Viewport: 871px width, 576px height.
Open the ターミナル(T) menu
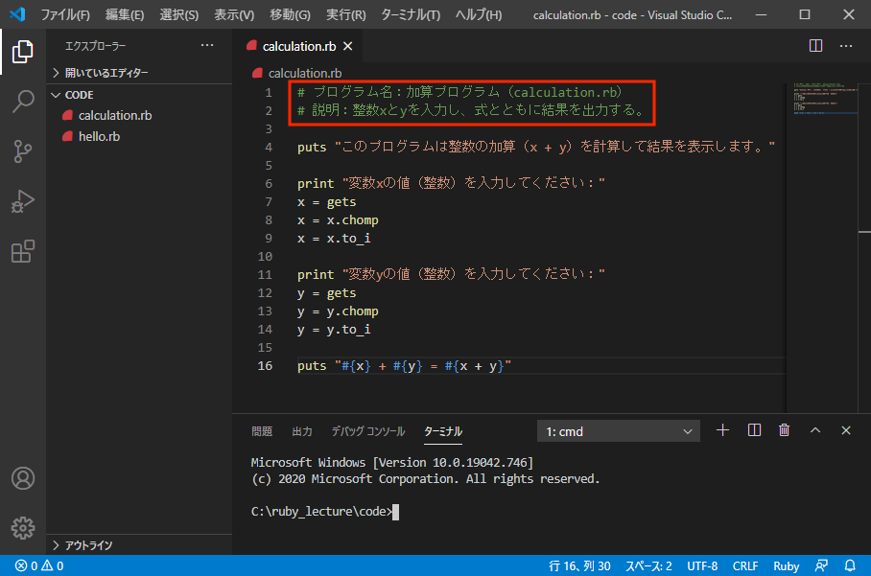(411, 15)
